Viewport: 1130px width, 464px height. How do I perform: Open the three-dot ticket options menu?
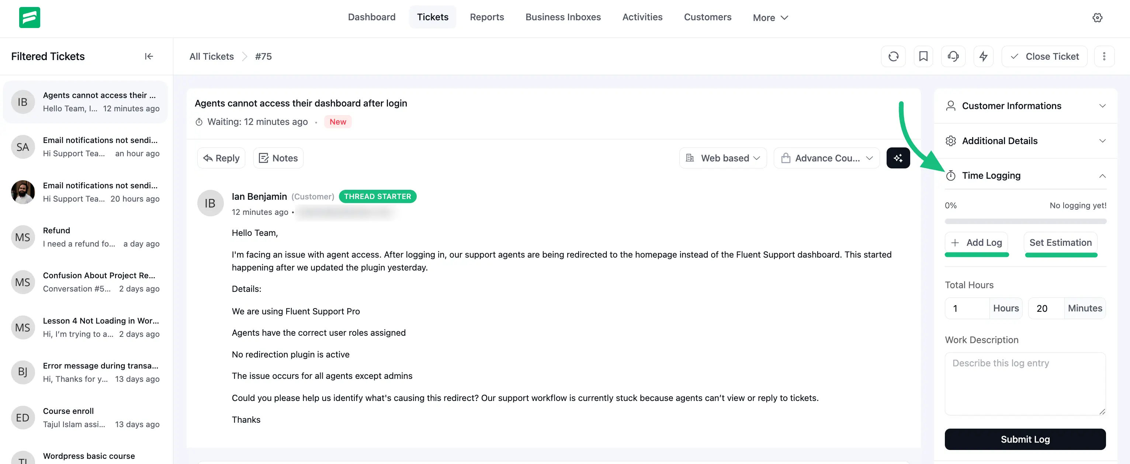point(1104,57)
